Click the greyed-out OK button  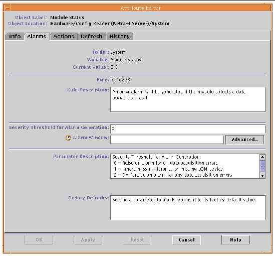tap(39, 240)
